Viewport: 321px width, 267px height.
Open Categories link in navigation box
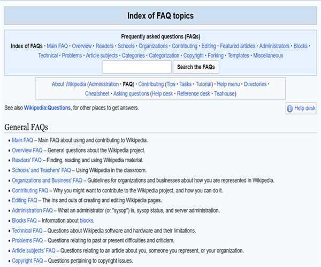tap(133, 56)
